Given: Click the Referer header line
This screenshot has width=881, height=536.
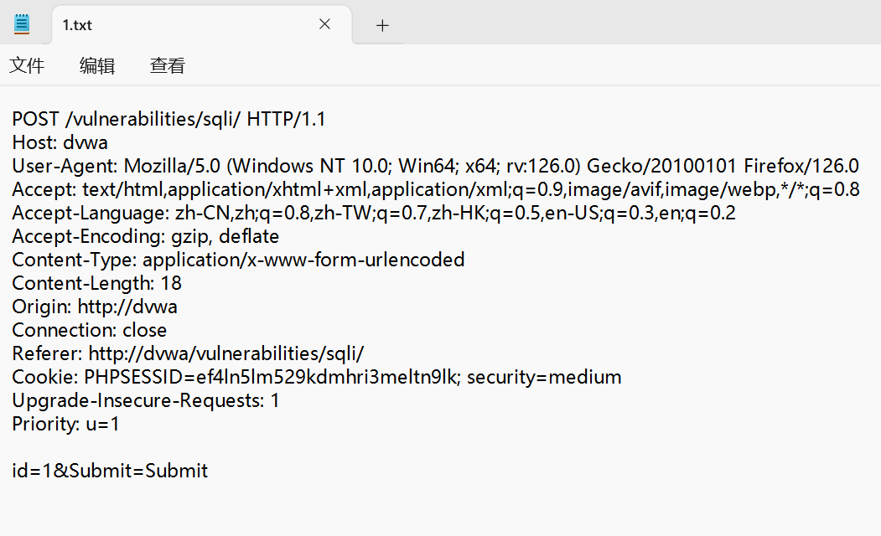Looking at the screenshot, I should 188,353.
